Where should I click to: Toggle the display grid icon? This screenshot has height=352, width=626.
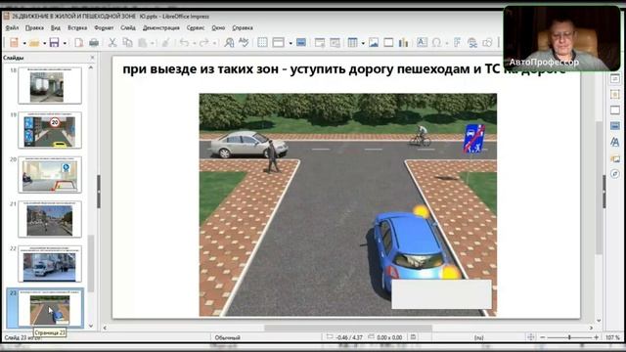coord(262,42)
